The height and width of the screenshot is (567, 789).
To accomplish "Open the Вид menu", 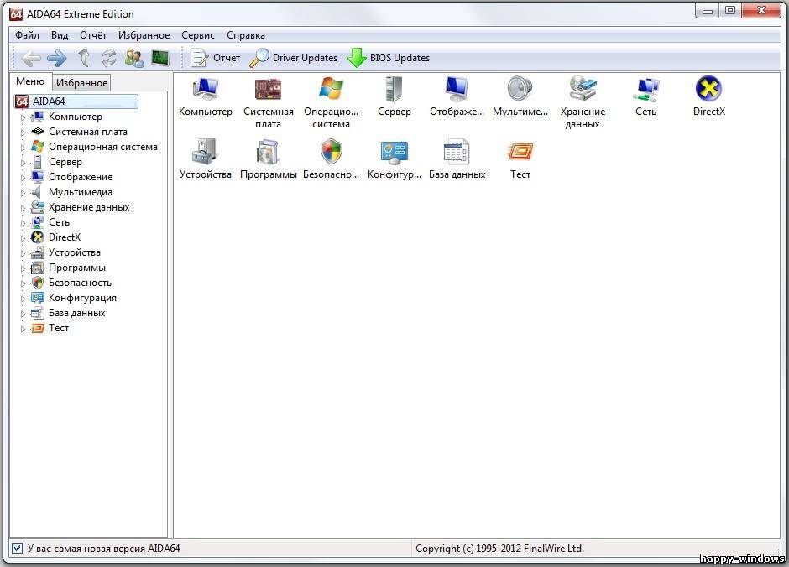I will tap(60, 35).
